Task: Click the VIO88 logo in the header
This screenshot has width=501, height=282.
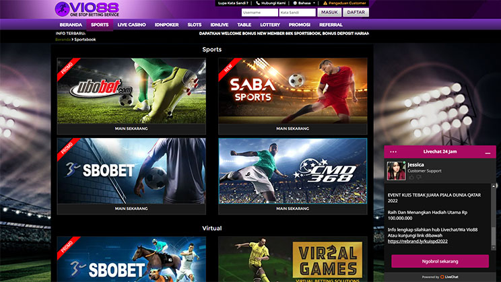Action: click(x=87, y=9)
